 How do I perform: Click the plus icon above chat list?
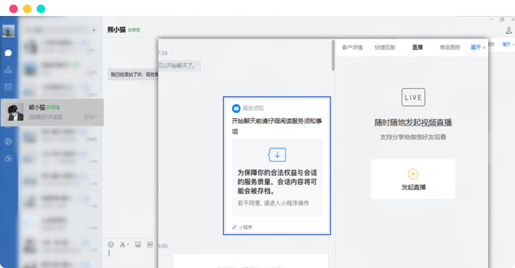pos(94,30)
